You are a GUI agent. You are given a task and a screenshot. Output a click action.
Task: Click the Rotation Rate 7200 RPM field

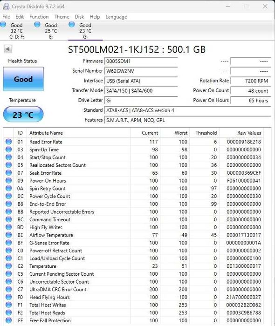click(x=251, y=81)
